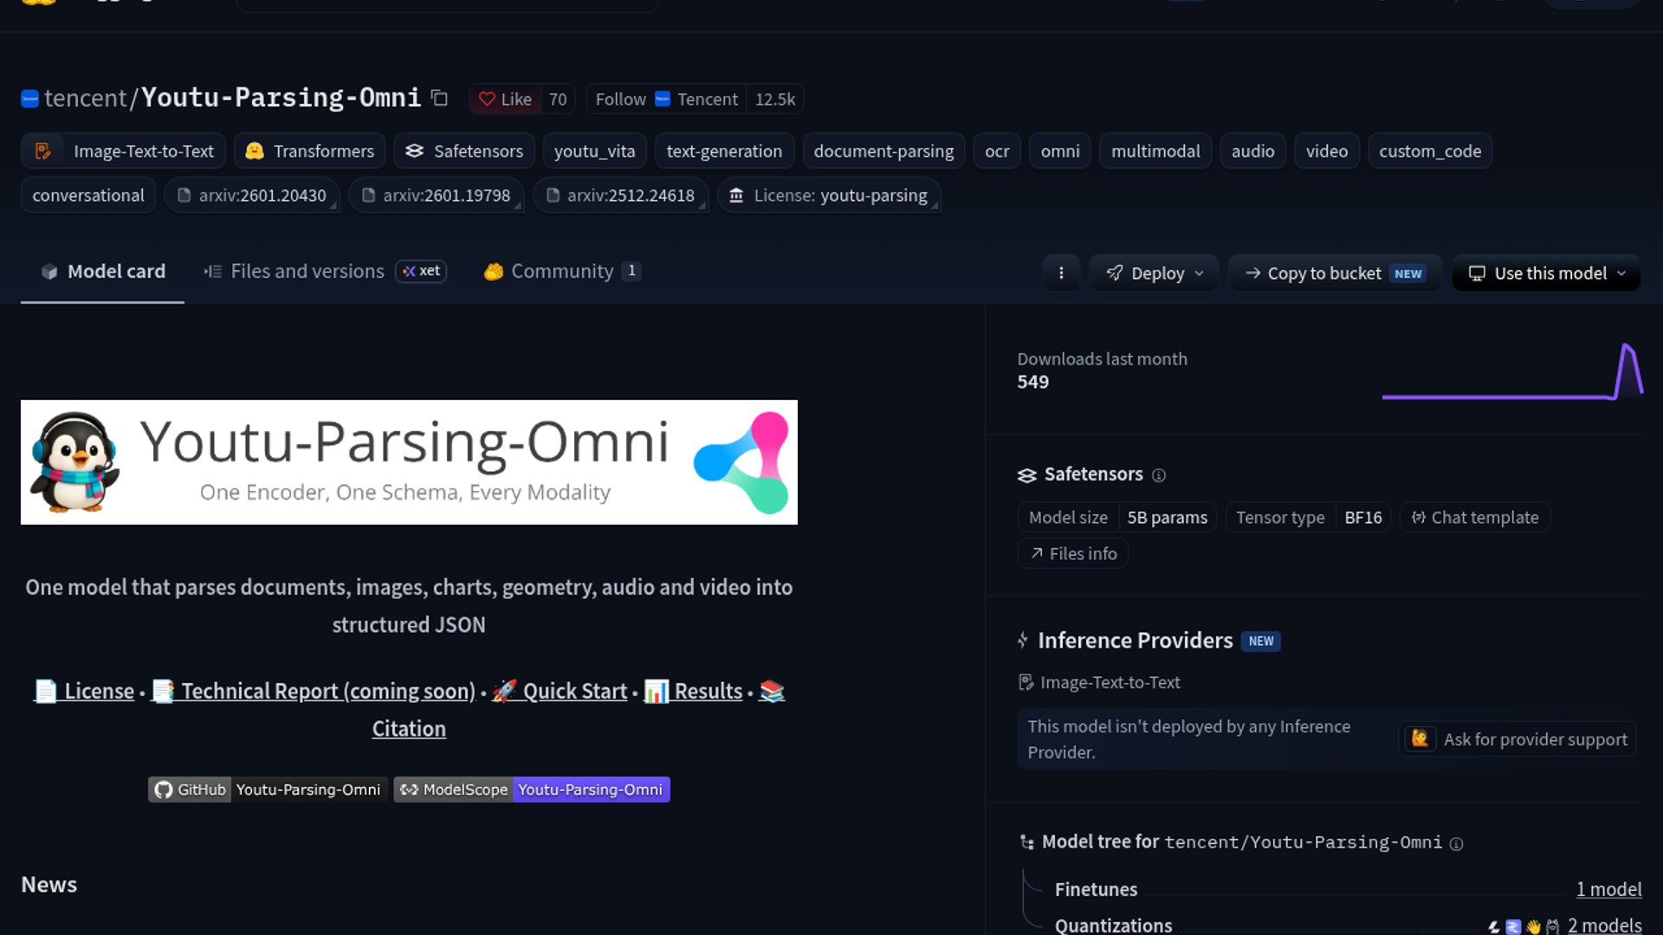Select the Safetensors tag

pos(464,152)
